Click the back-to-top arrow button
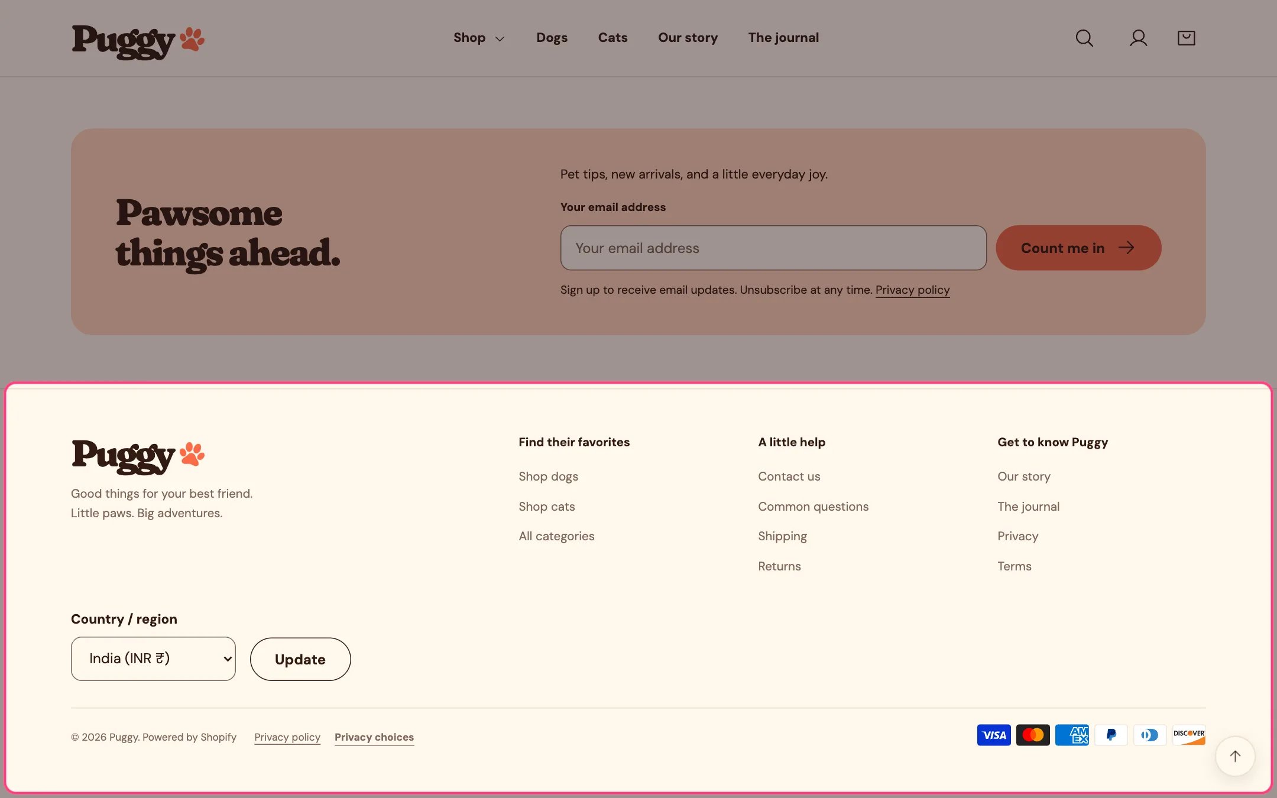1277x798 pixels. (x=1235, y=756)
